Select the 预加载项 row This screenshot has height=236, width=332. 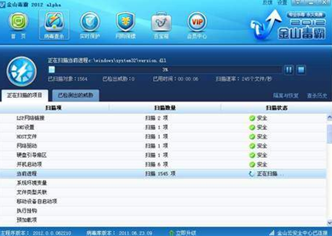[163, 220]
